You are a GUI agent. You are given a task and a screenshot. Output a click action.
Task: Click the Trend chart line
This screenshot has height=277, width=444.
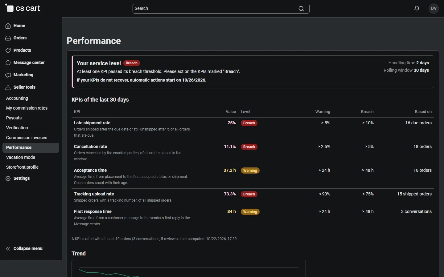[x=110, y=273]
